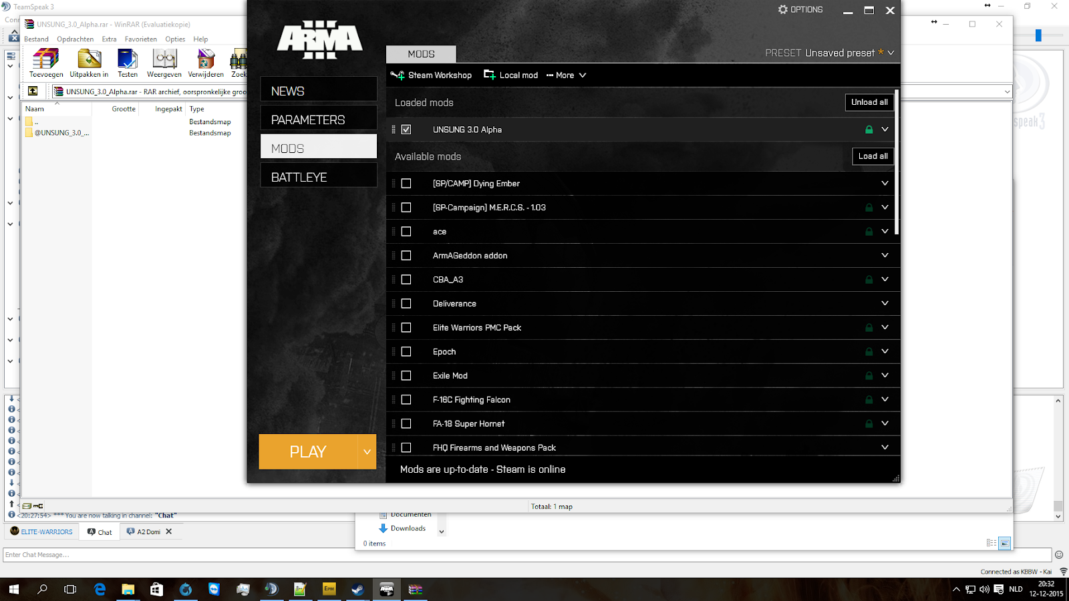The height and width of the screenshot is (601, 1069).
Task: Open system volume control in tray
Action: pos(984,589)
